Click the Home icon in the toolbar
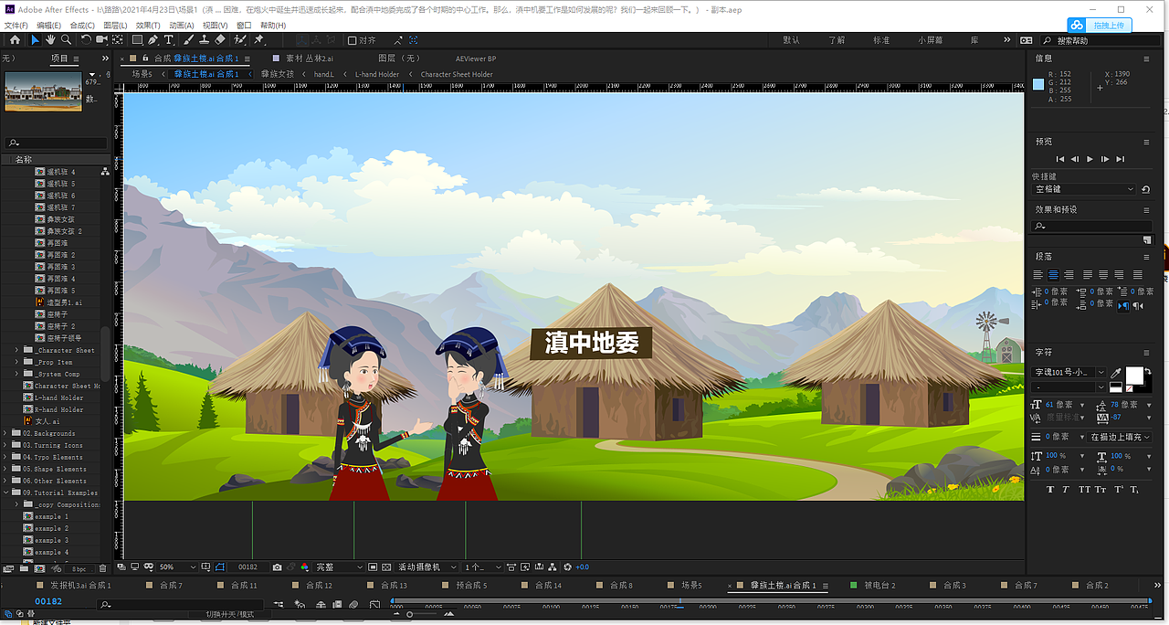Image resolution: width=1169 pixels, height=625 pixels. tap(15, 40)
